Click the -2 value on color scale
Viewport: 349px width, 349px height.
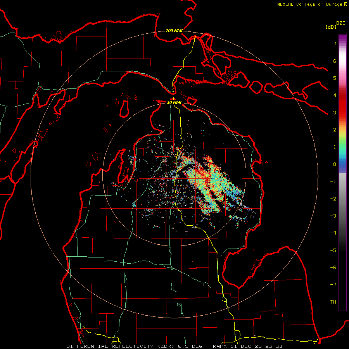click(333, 199)
